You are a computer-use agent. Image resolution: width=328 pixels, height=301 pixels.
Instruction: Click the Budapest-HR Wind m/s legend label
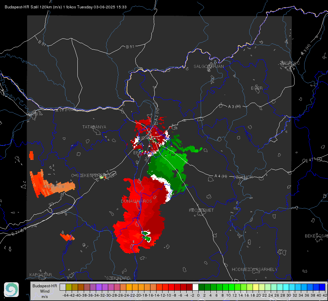point(45,291)
